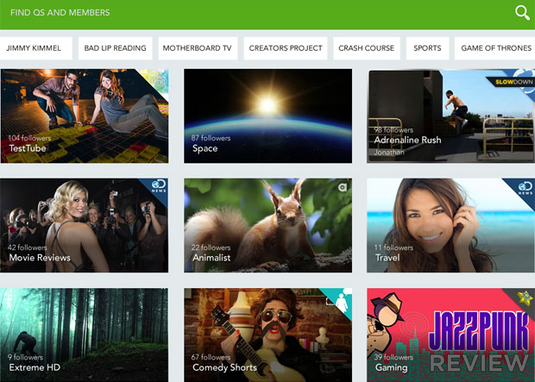Click the Gaming title text

392,367
